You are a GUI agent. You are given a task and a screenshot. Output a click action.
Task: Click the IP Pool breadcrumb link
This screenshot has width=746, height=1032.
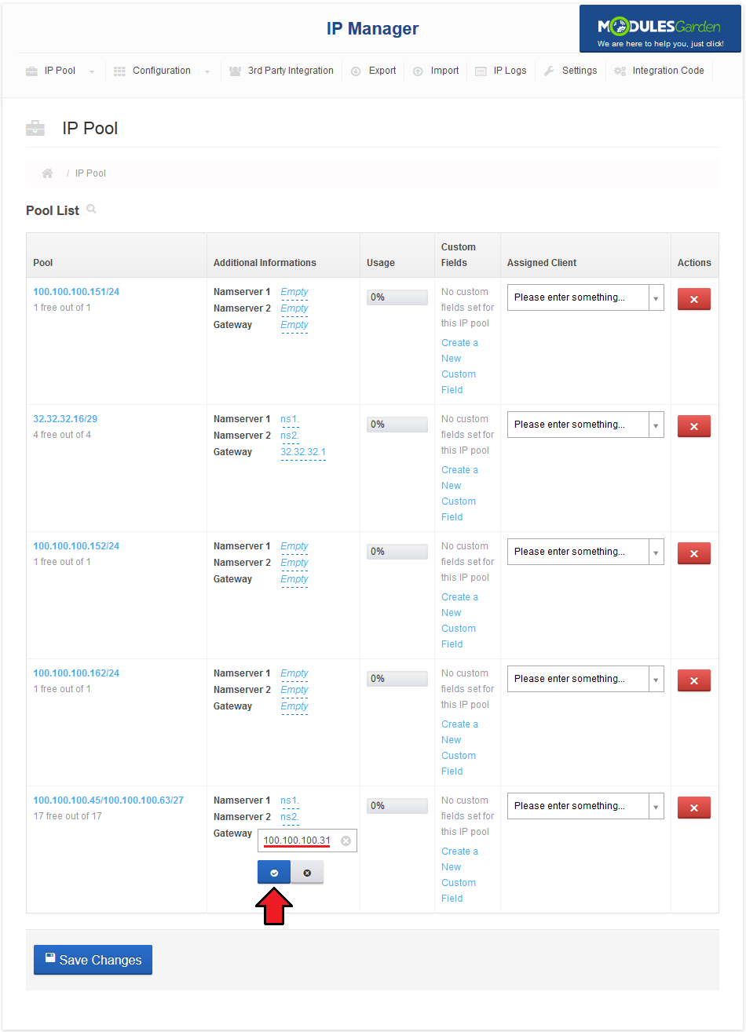(90, 173)
